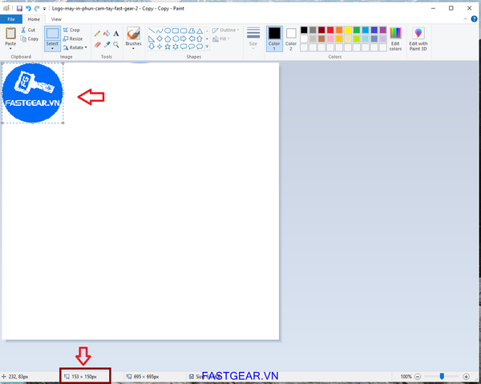Open Edit with Paint 3D
481x384 pixels.
point(418,39)
